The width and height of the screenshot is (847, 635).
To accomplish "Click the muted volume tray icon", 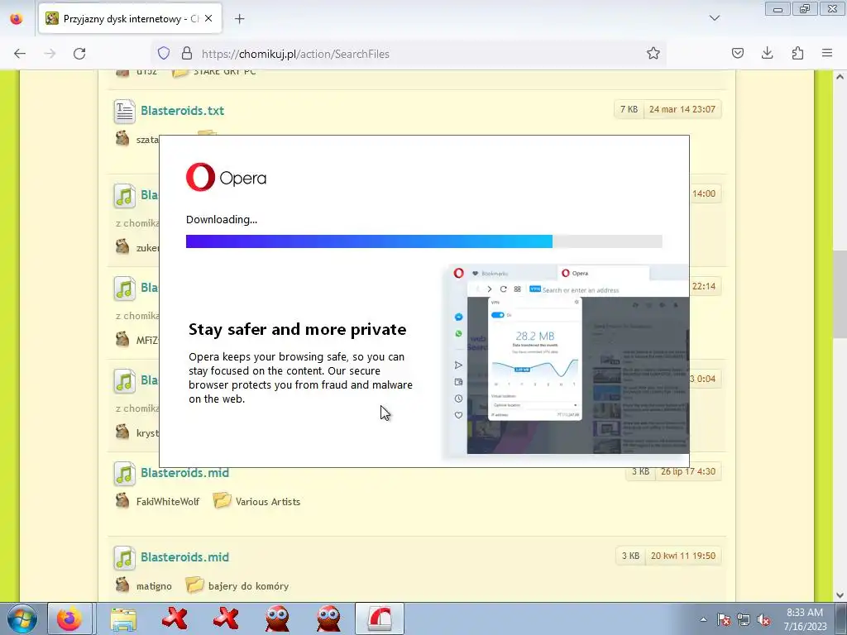I will 763,619.
